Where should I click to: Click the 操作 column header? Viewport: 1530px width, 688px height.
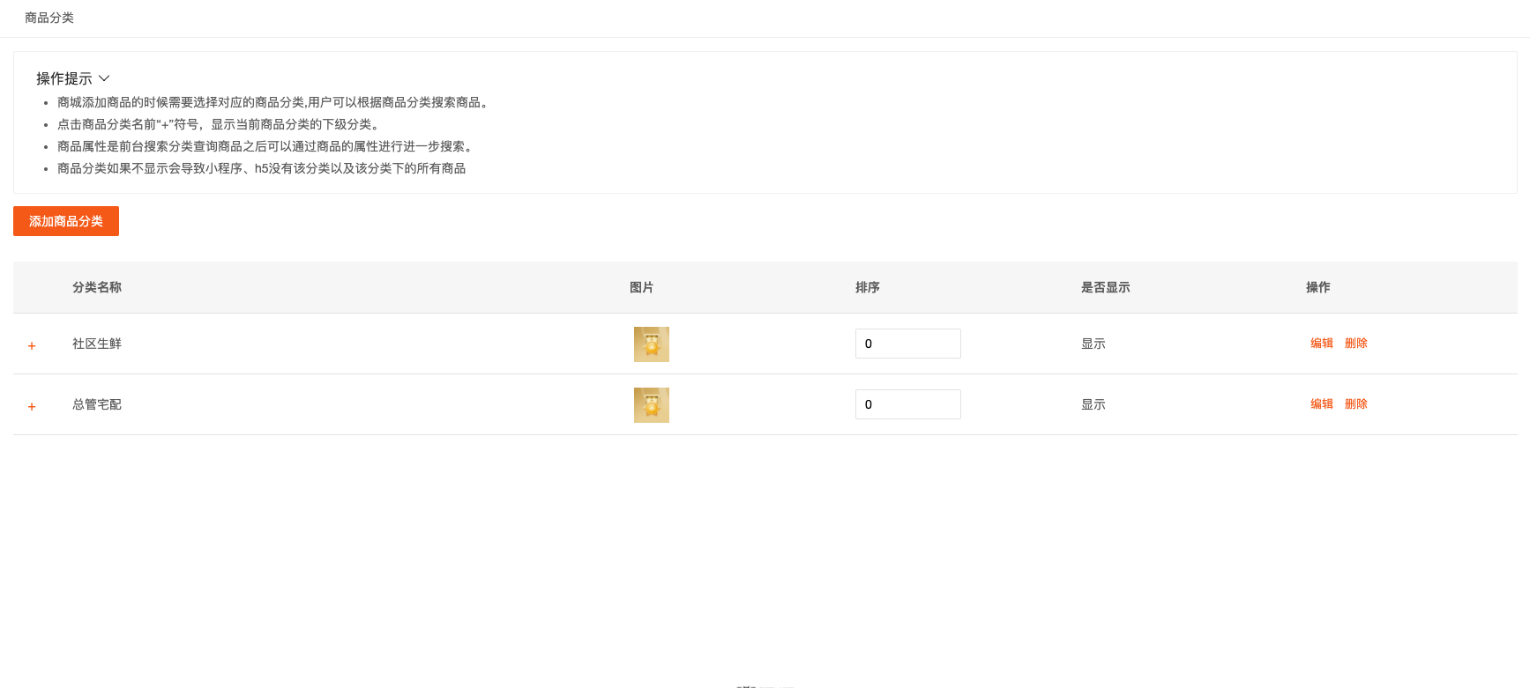(x=1318, y=287)
